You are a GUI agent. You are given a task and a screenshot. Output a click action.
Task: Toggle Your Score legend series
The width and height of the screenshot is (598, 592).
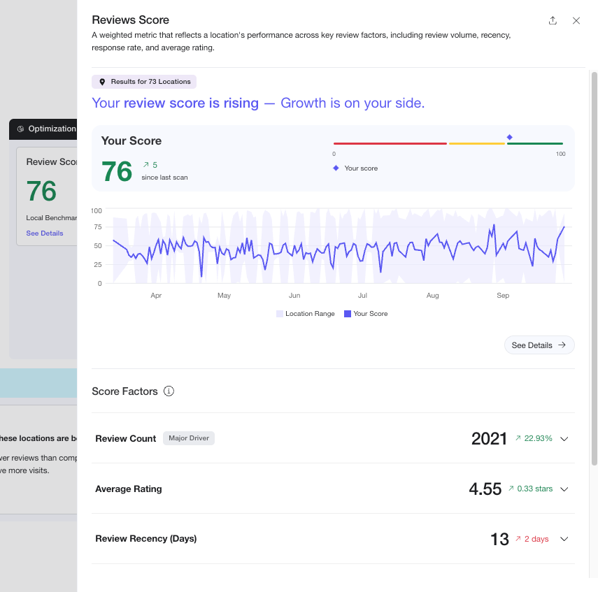click(366, 314)
